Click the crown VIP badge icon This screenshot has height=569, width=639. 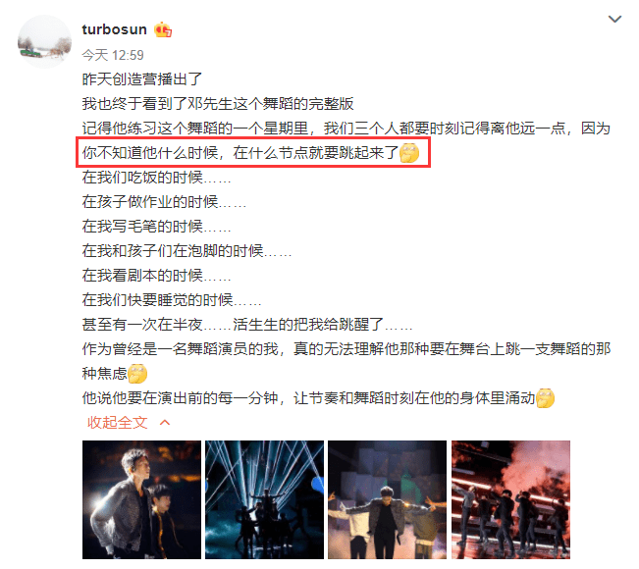point(163,29)
